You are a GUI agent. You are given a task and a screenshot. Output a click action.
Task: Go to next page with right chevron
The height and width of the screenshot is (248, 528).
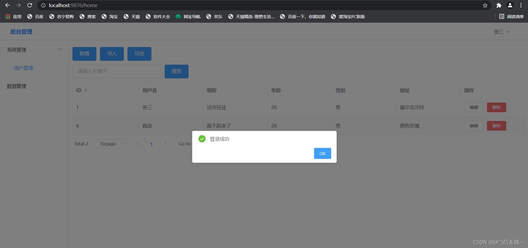[x=165, y=144]
